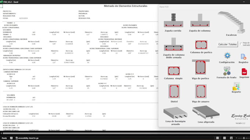Select the Columna simple icon
Viewport: 250px width, 140px height.
[174, 71]
